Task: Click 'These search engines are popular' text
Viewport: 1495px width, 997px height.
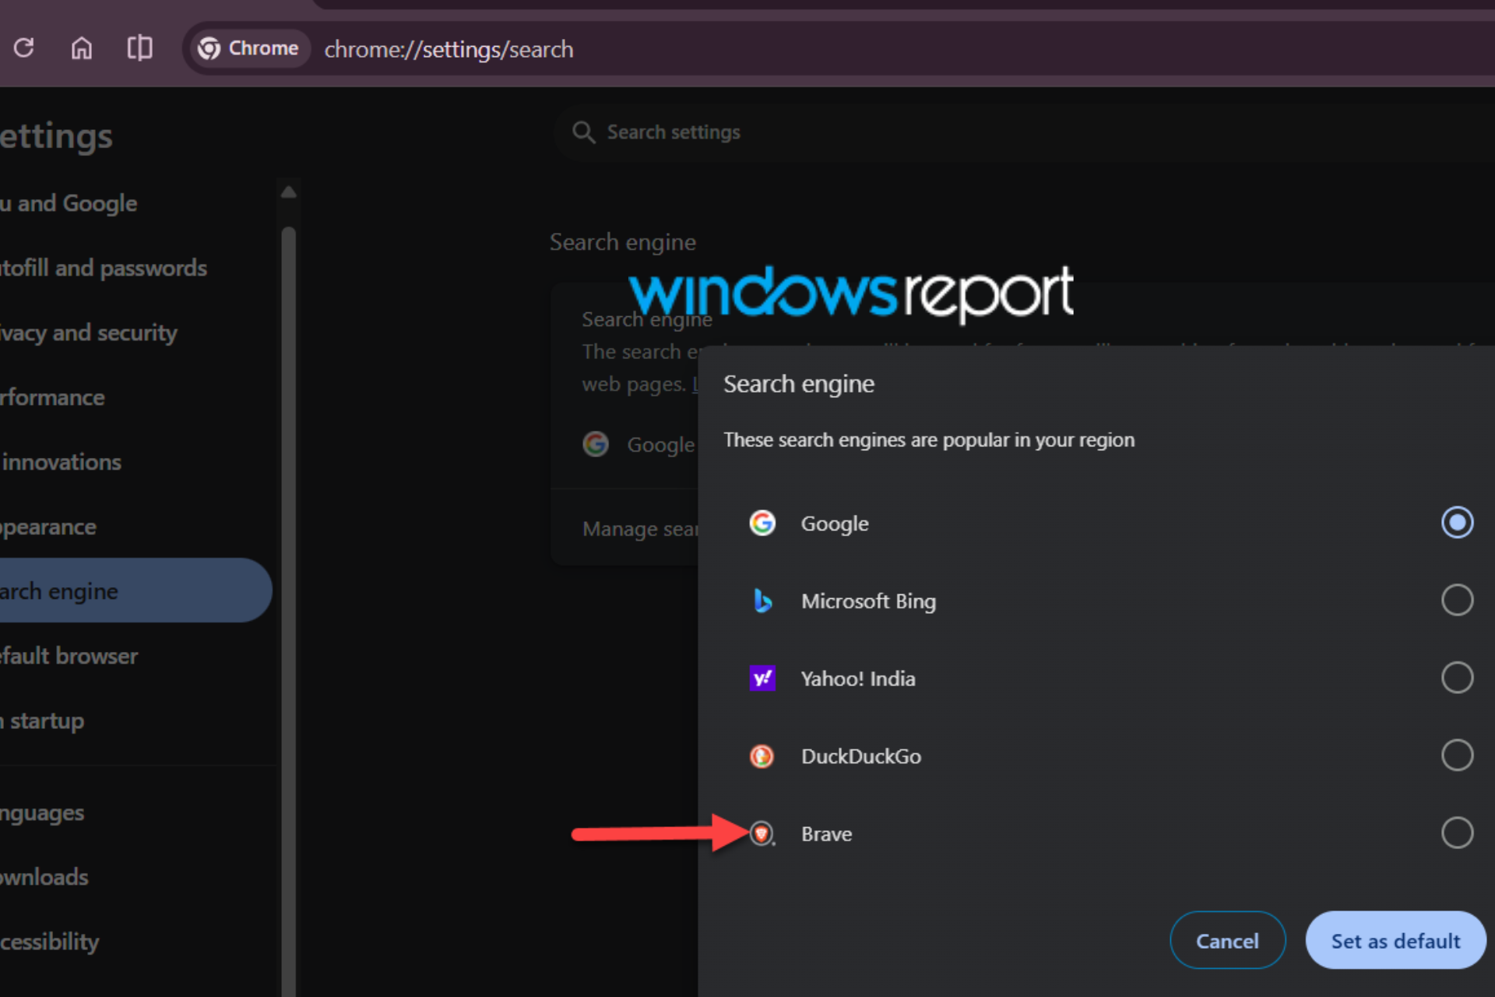Action: pos(929,440)
